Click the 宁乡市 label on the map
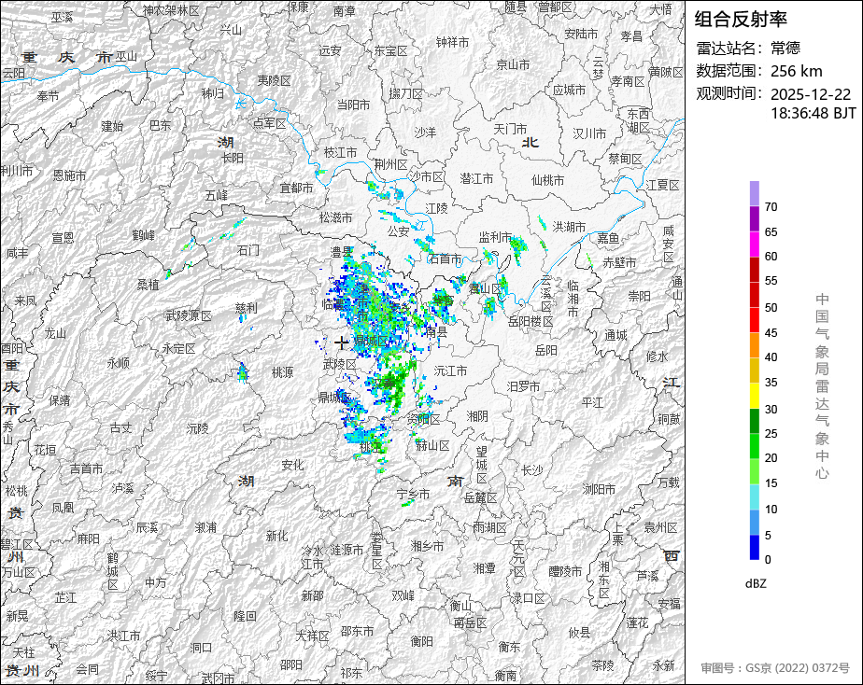 pos(413,495)
